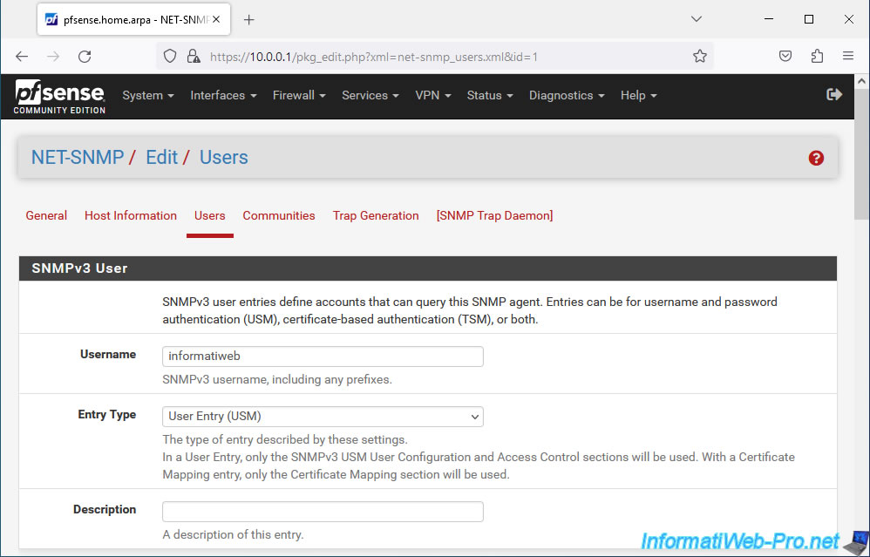
Task: Expand the Diagnostics menu
Action: click(x=567, y=95)
